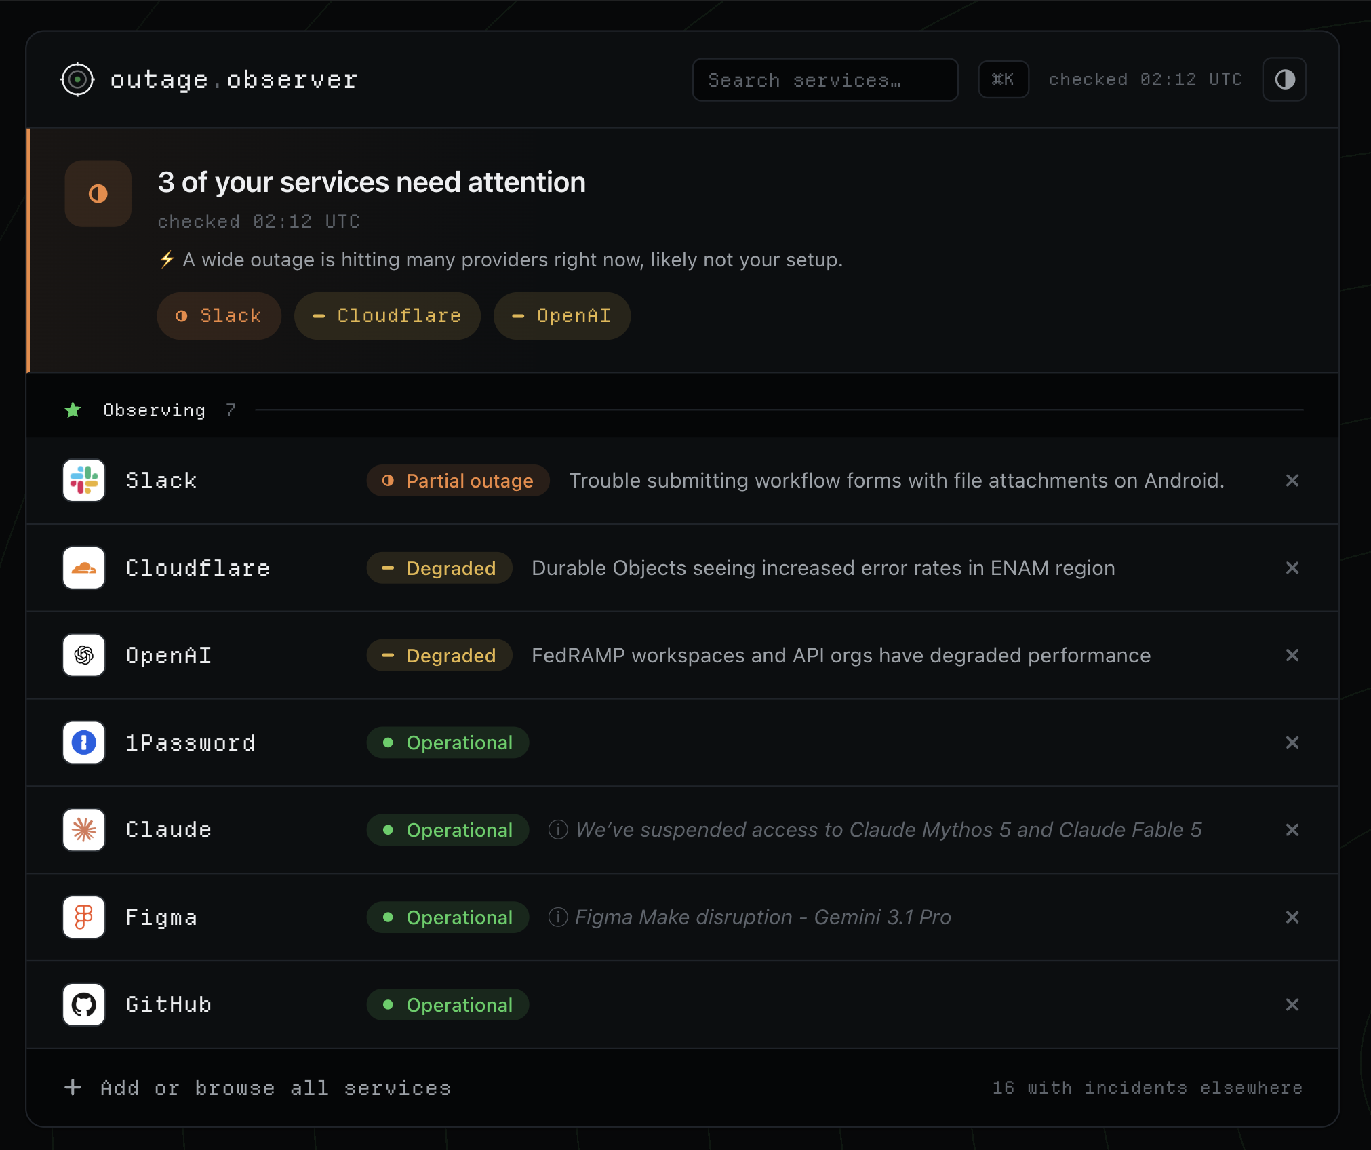Remove 1Password from observed services
1371x1150 pixels.
1292,742
